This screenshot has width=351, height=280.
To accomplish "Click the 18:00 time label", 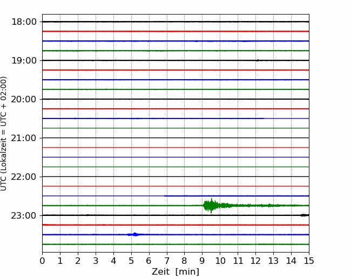I will click(24, 22).
